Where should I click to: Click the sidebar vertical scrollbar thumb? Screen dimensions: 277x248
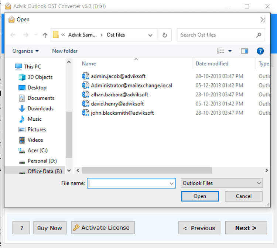(x=69, y=135)
